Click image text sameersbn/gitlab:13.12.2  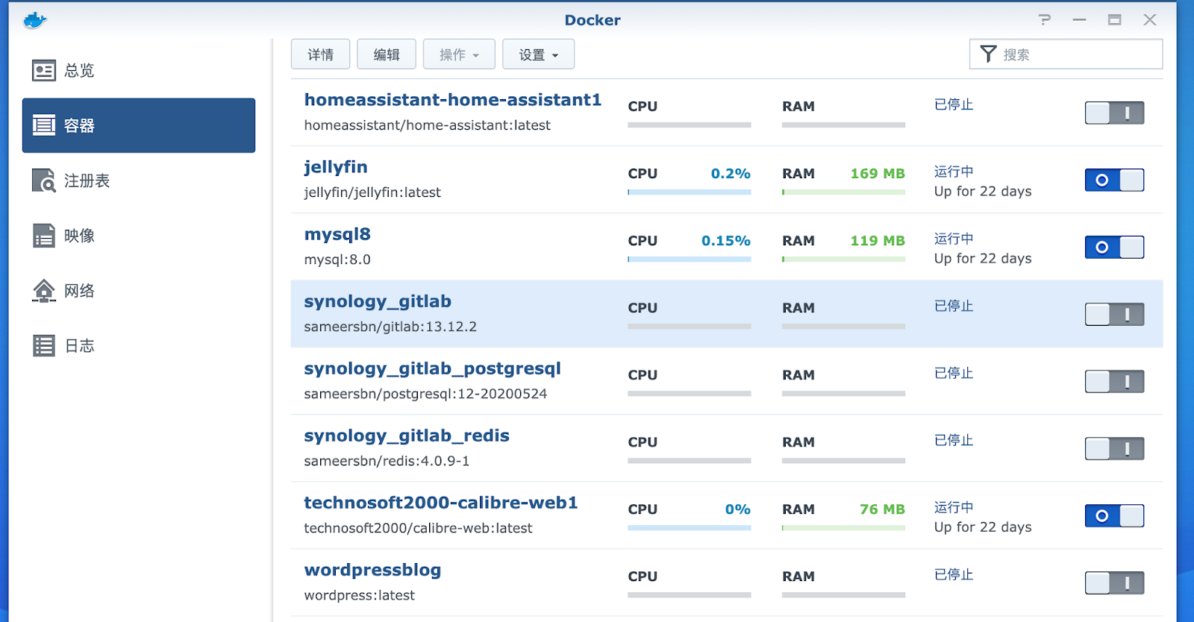[390, 327]
